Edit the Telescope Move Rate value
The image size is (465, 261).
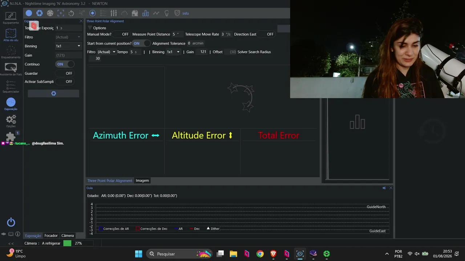[226, 34]
